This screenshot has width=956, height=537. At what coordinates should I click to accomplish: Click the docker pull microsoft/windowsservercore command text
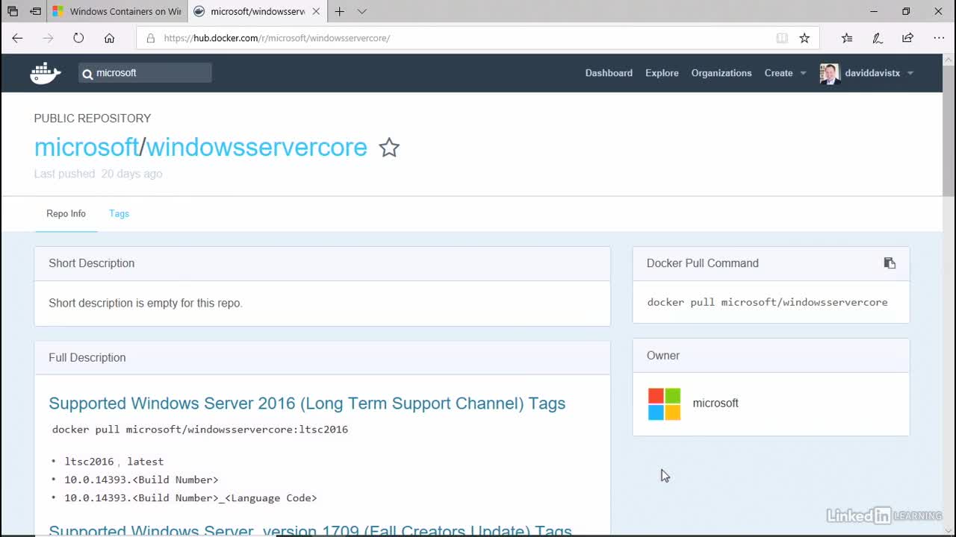(x=767, y=302)
